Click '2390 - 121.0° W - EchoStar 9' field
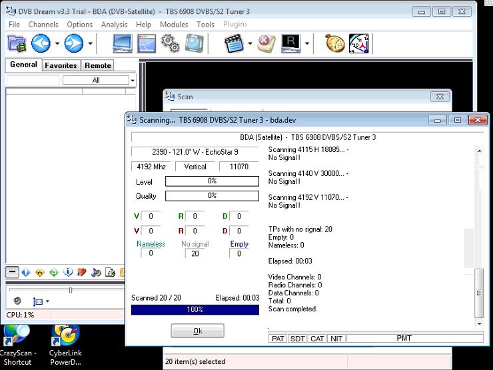 point(195,152)
